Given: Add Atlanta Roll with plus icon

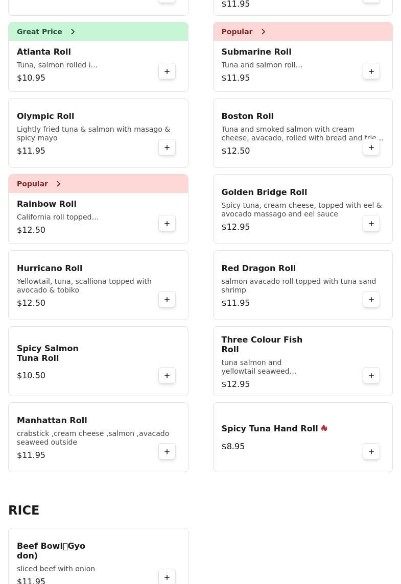Looking at the screenshot, I should coord(167,71).
